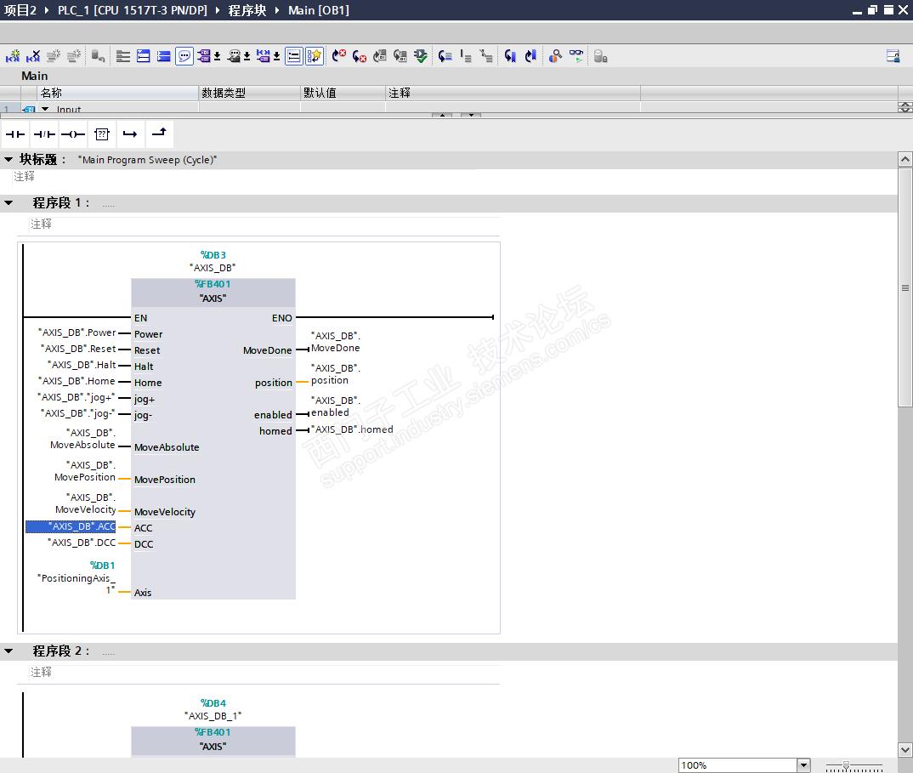Click the %DB3 instance data block label

click(213, 255)
